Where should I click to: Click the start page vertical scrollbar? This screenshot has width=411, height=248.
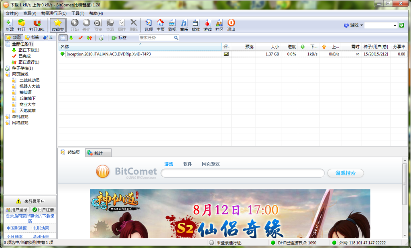(405, 201)
